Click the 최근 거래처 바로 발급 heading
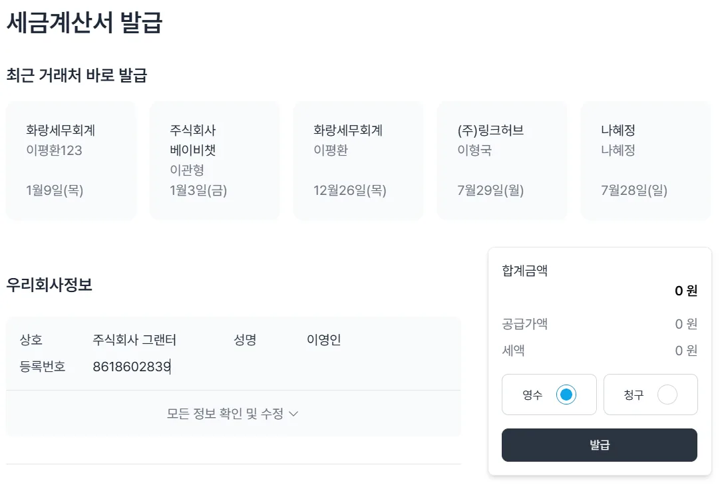Viewport: 724px width, 487px height. click(x=77, y=75)
